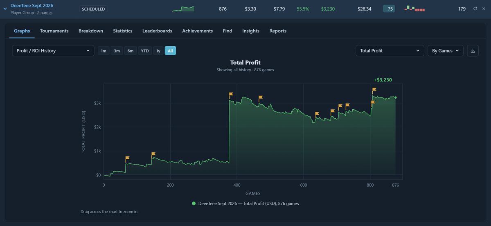Click the flag marker near game 685
491x226 pixels.
(332, 111)
